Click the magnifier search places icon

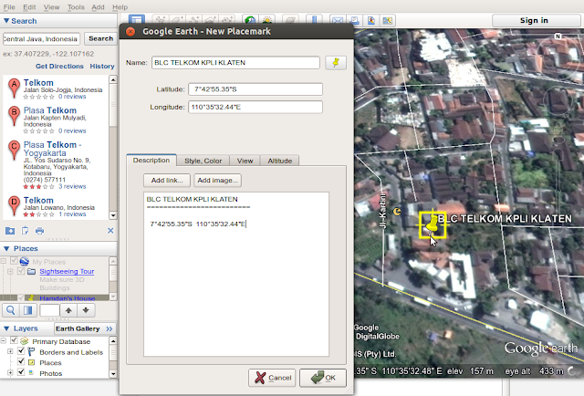pos(11,310)
